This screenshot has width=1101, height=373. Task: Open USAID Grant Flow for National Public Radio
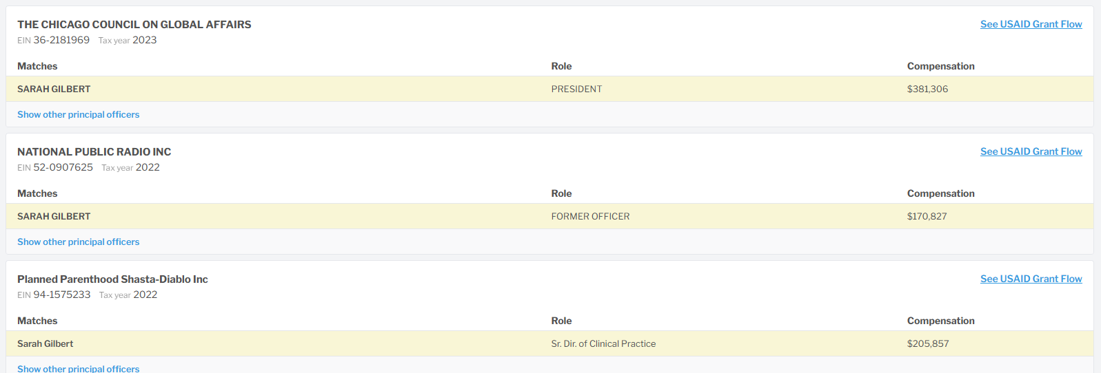point(1031,151)
